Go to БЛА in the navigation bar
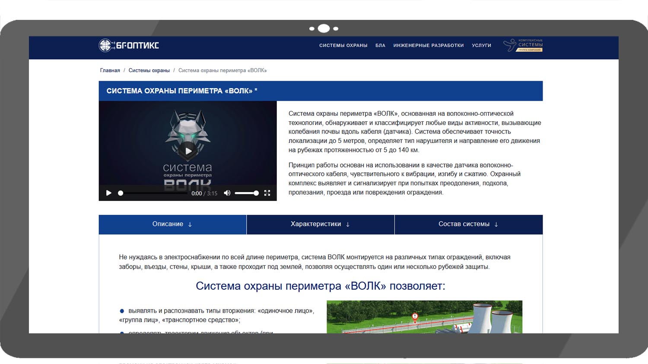This screenshot has width=648, height=364. pyautogui.click(x=380, y=45)
